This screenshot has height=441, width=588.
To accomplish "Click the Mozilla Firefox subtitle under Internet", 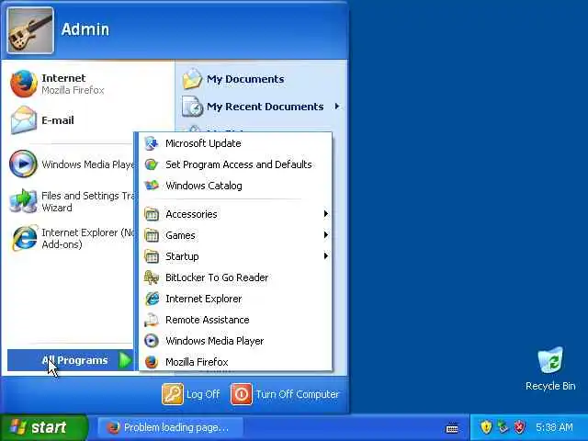I will click(x=73, y=90).
